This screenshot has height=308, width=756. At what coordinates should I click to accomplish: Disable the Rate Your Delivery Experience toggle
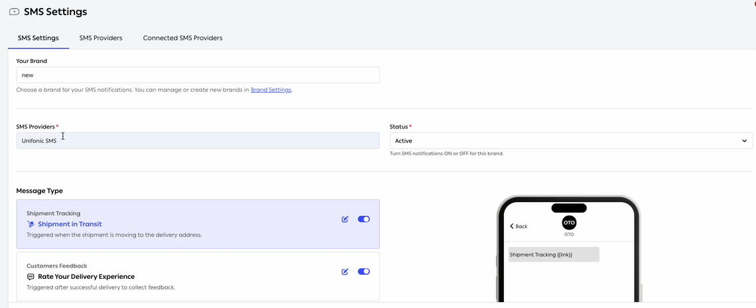[363, 272]
